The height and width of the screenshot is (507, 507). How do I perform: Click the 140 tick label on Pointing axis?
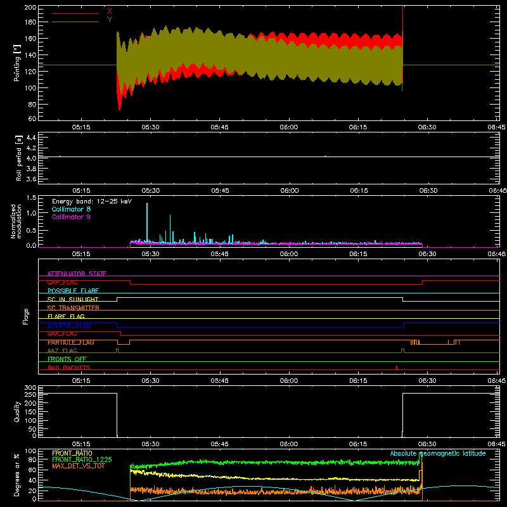point(30,55)
